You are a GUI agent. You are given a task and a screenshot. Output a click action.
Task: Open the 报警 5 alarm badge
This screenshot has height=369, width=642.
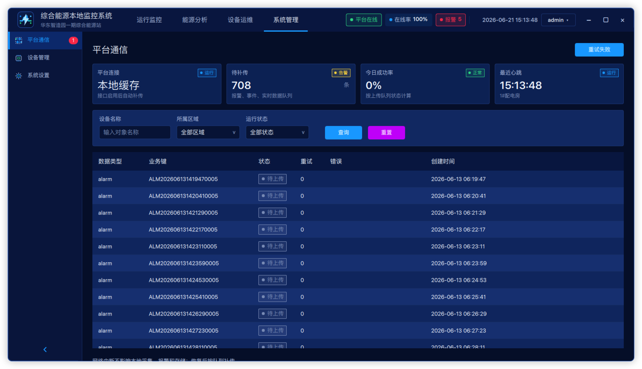pyautogui.click(x=451, y=20)
